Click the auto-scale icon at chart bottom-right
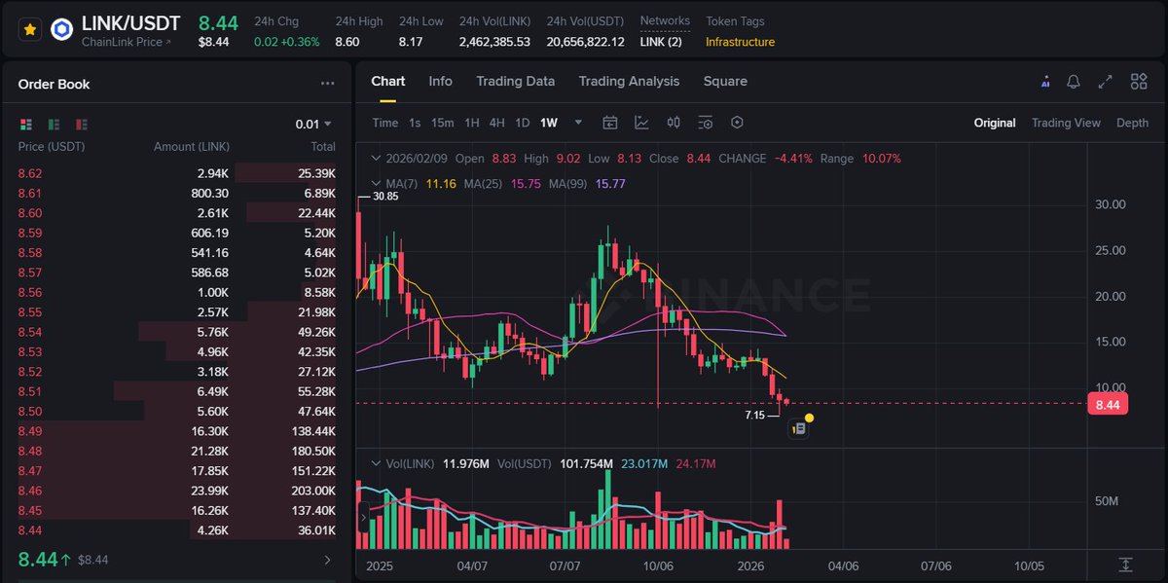 click(x=1126, y=565)
